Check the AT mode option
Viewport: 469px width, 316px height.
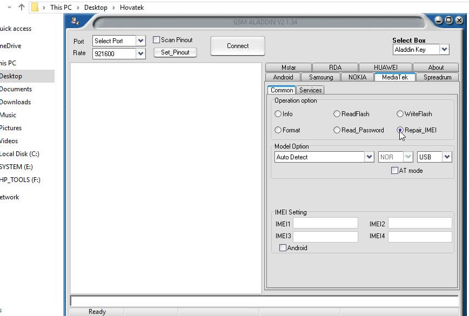point(394,170)
